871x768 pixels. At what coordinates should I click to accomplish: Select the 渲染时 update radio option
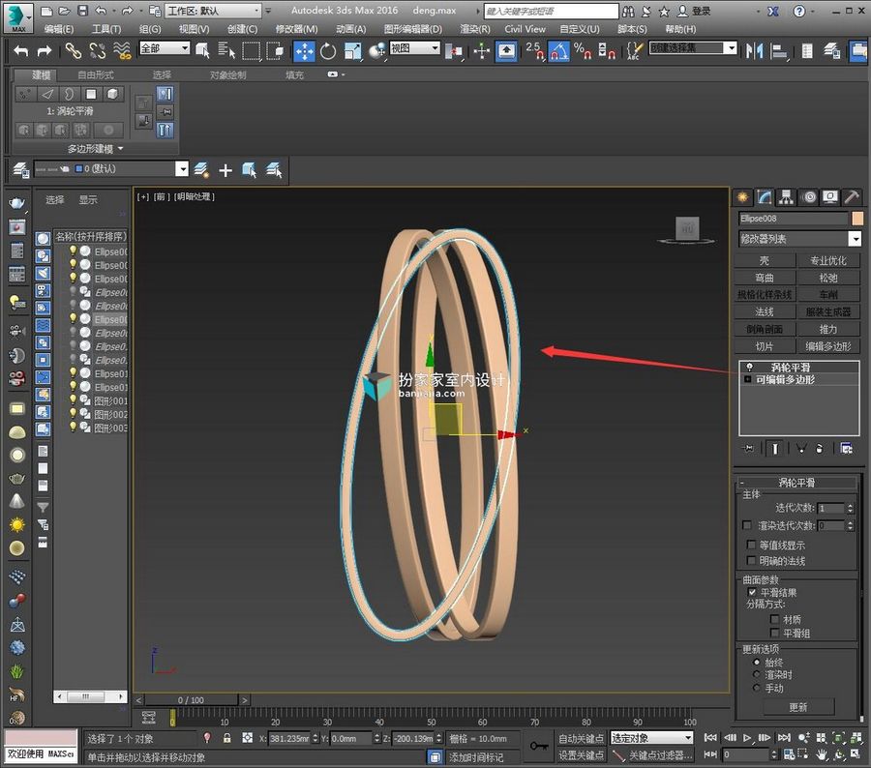tap(756, 674)
